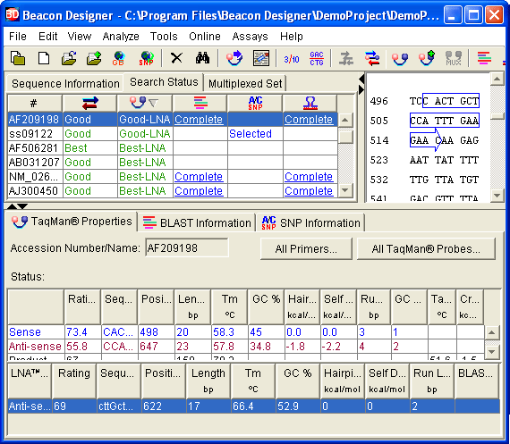
Task: Select the AF506281 sequence row
Action: pyautogui.click(x=173, y=148)
